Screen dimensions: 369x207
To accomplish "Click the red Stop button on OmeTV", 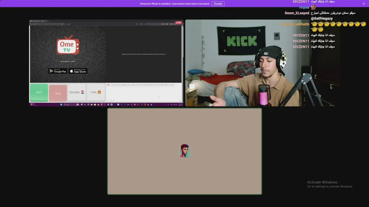I will (58, 93).
